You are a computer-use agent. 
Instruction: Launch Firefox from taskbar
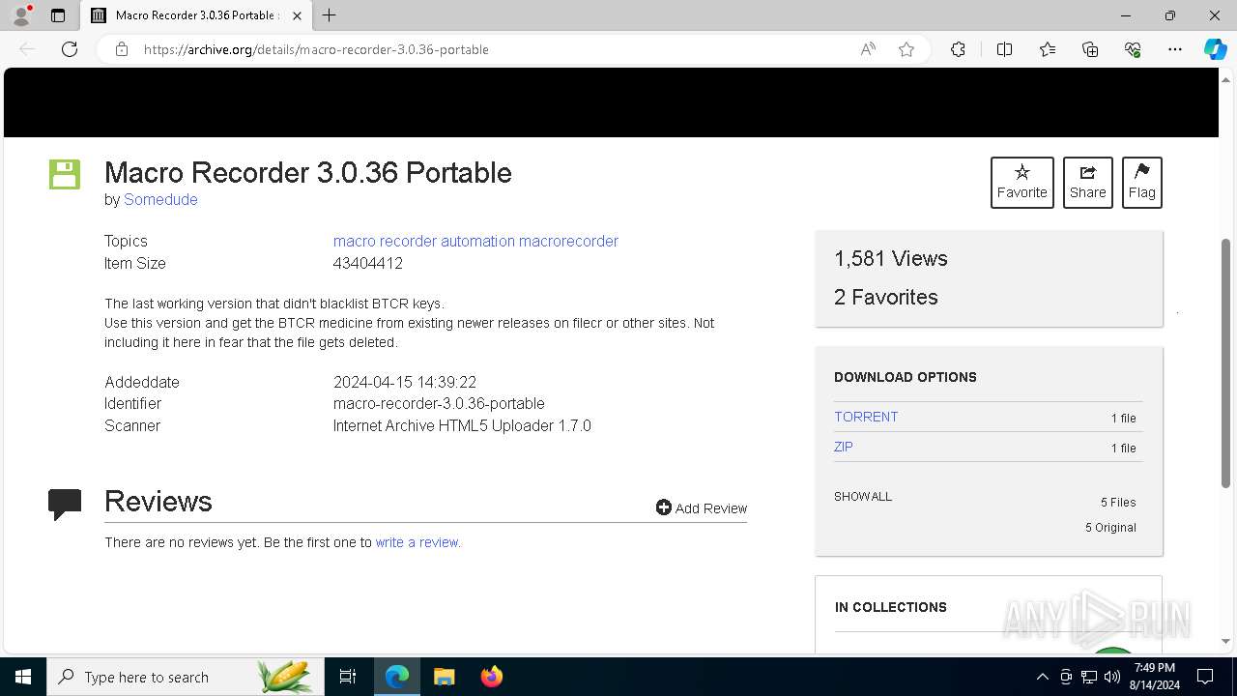492,677
